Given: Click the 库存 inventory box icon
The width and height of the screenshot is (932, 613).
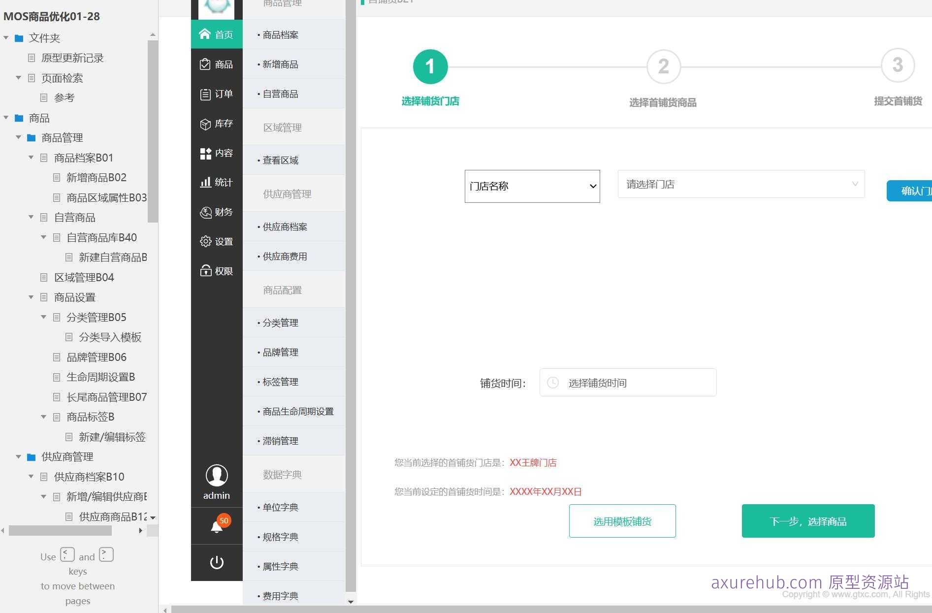Looking at the screenshot, I should (x=205, y=124).
